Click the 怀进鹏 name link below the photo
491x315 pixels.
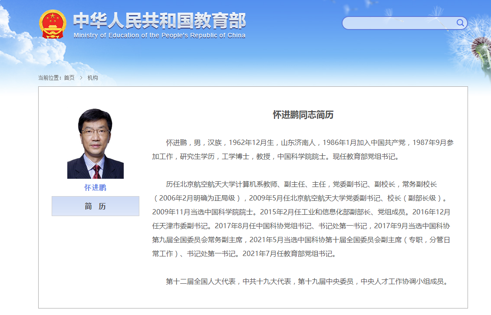[95, 188]
